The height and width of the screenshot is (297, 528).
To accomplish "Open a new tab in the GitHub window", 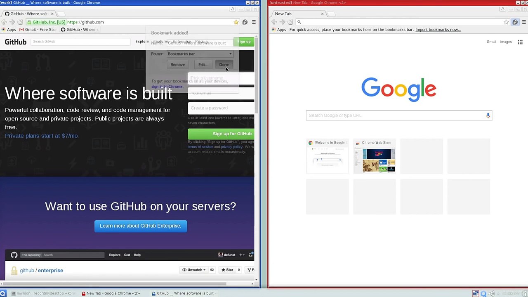I will click(x=61, y=14).
